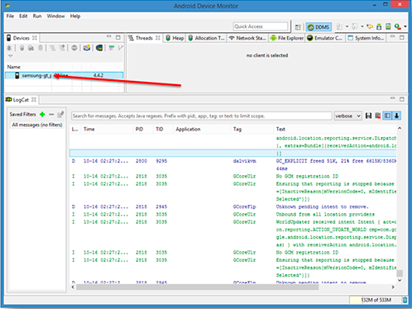Click the Clear Log icon

coord(378,116)
